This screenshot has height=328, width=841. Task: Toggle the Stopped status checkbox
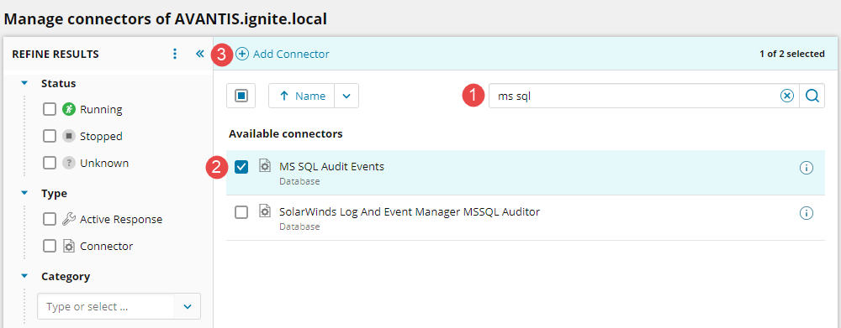tap(50, 136)
